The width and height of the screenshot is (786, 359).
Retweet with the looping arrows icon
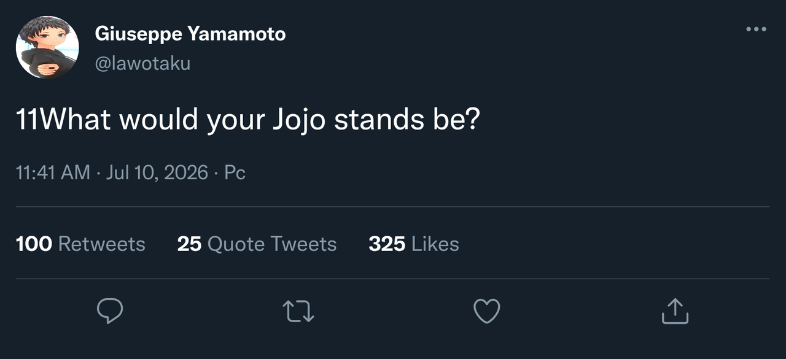[299, 311]
